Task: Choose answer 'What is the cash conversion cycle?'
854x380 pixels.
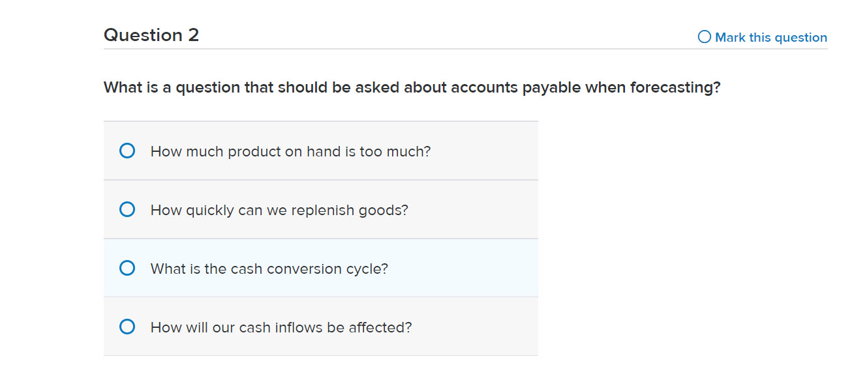Action: tap(269, 268)
